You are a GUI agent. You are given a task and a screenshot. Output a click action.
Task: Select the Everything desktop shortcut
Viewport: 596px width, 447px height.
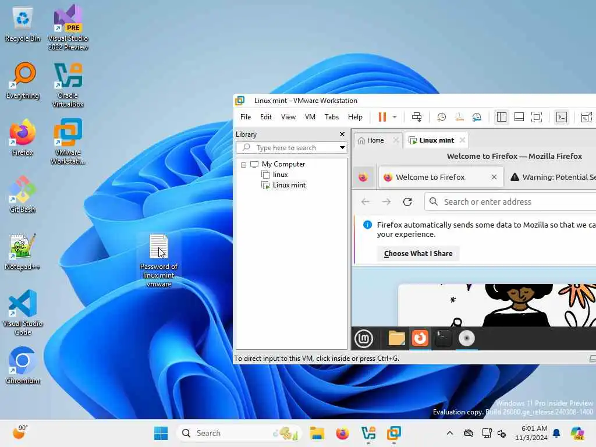[x=23, y=81]
